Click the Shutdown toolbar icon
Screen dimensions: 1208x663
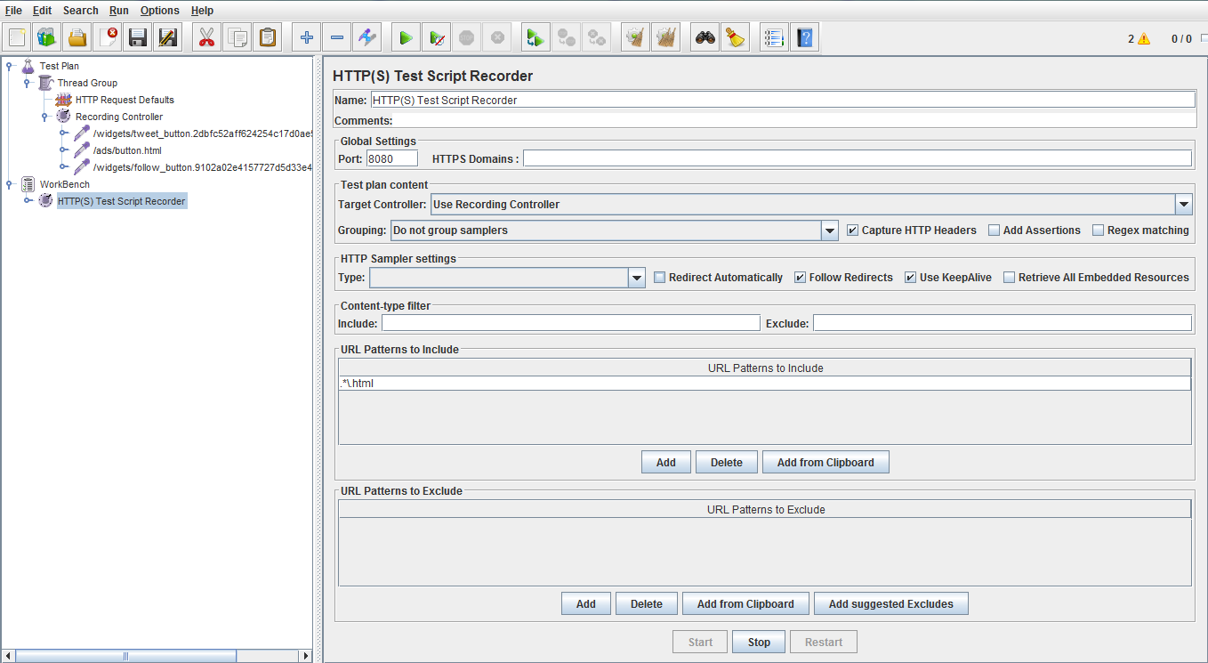pos(496,36)
